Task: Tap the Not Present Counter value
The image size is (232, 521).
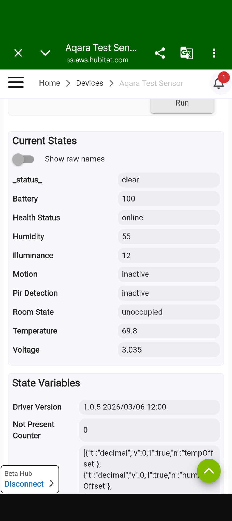Action: pos(149,430)
